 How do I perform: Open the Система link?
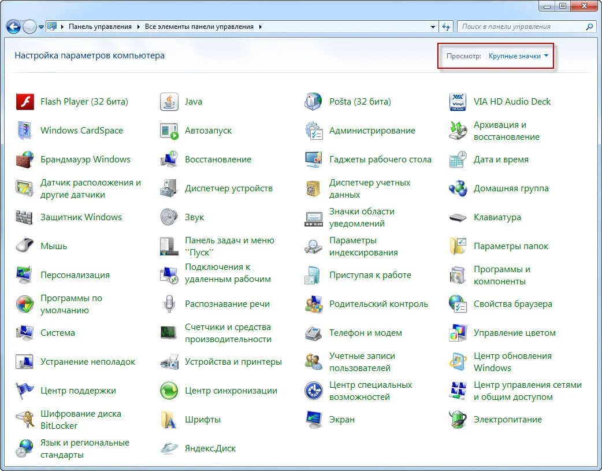tap(58, 333)
